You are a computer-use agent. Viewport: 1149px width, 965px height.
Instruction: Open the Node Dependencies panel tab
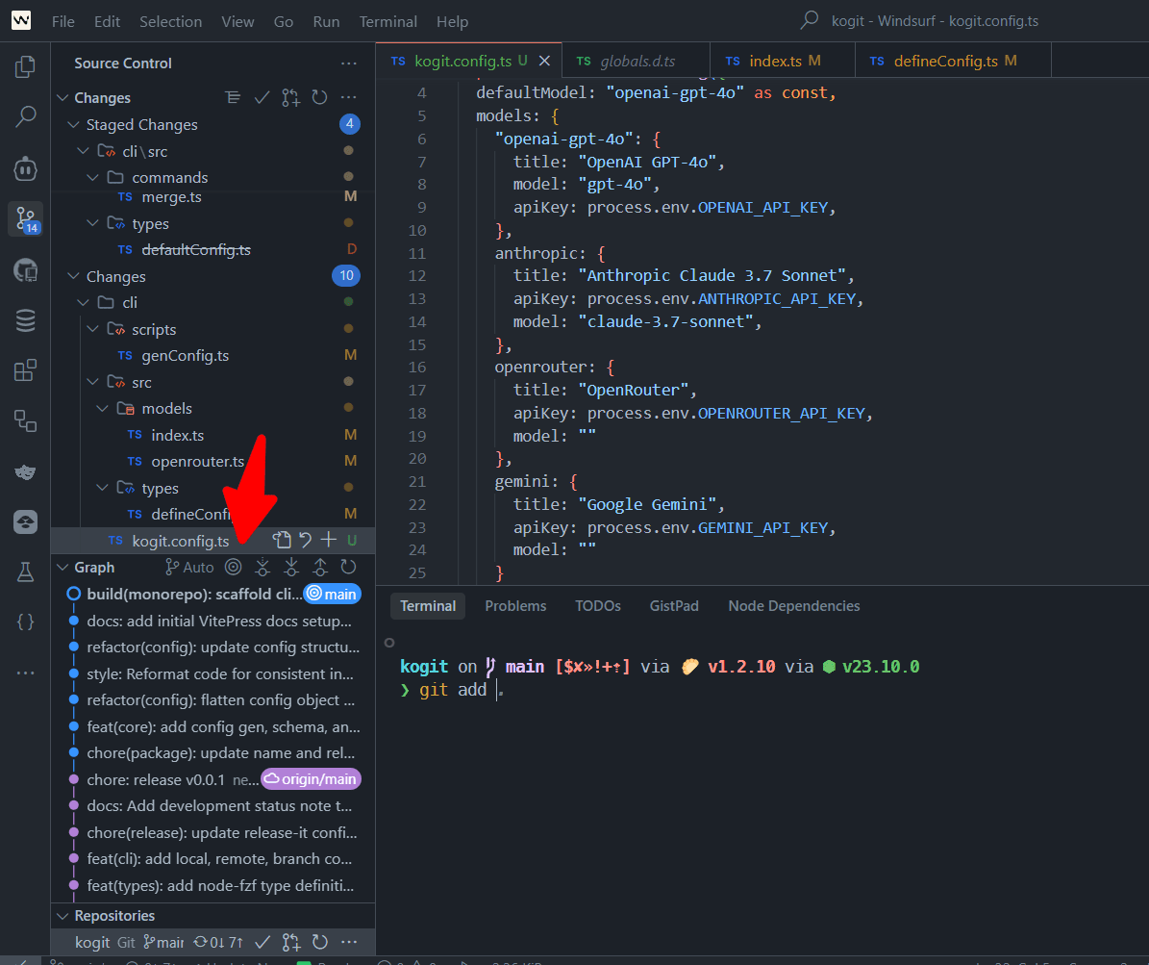click(x=793, y=606)
